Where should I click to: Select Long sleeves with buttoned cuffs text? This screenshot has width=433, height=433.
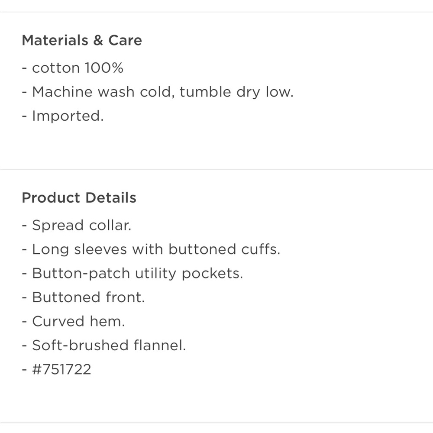pyautogui.click(x=151, y=249)
